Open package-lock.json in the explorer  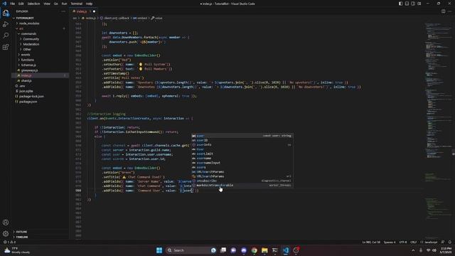[31, 97]
